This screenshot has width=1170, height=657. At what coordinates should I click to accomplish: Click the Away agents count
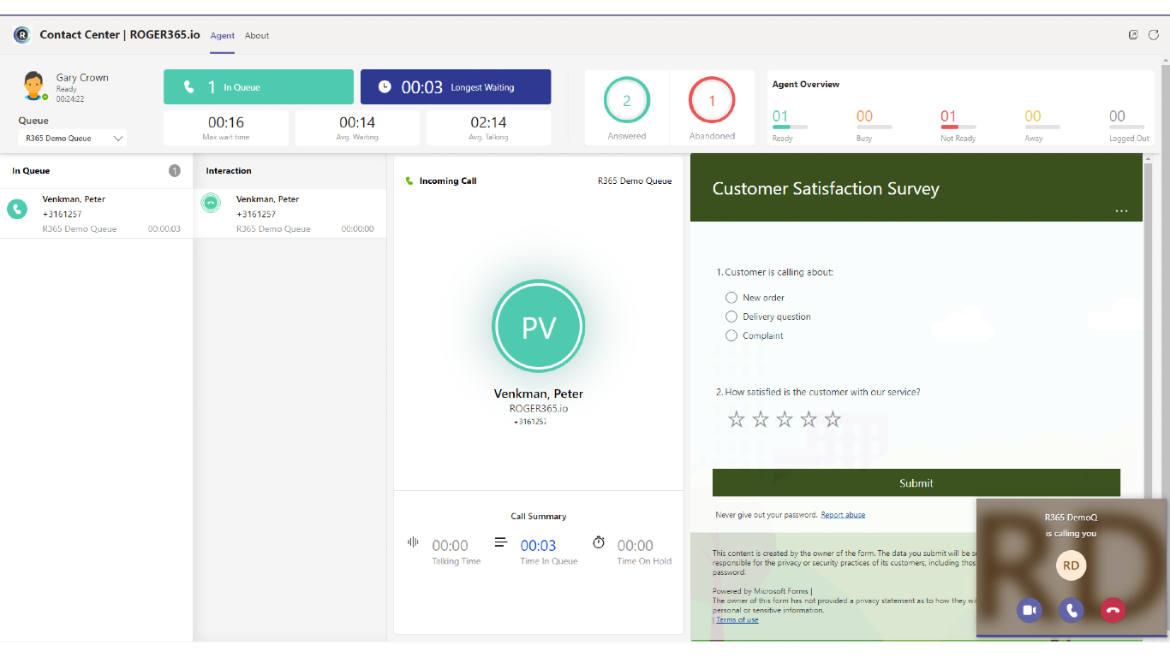(1033, 116)
